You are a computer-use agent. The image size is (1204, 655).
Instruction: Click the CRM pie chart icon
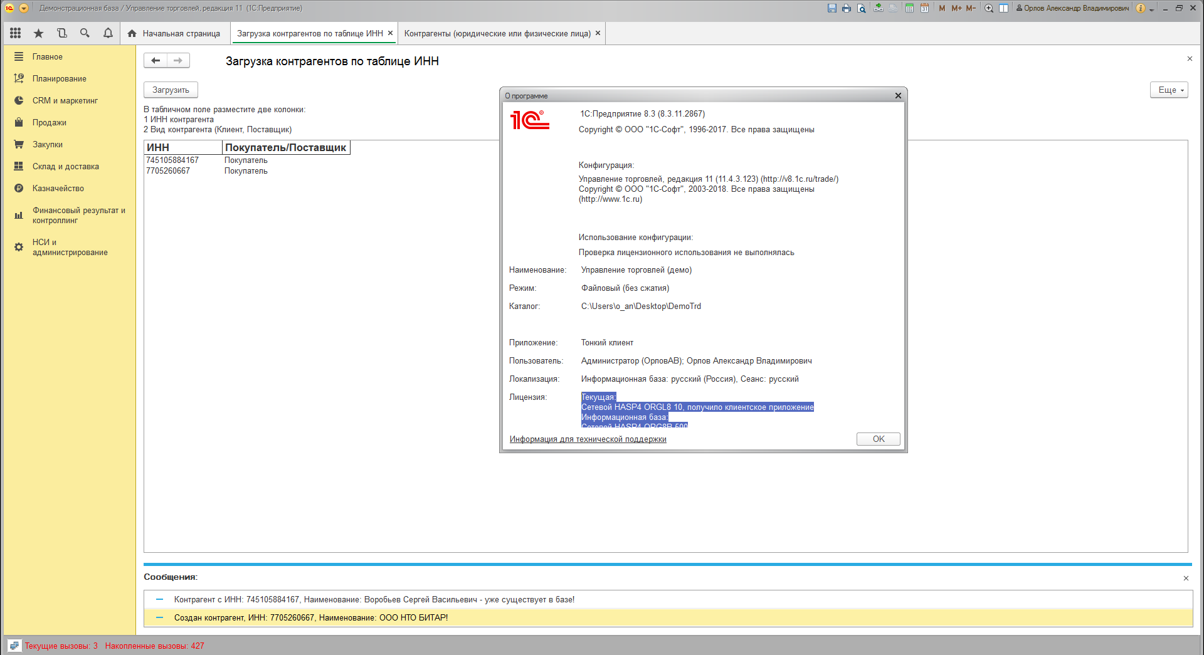click(x=19, y=100)
